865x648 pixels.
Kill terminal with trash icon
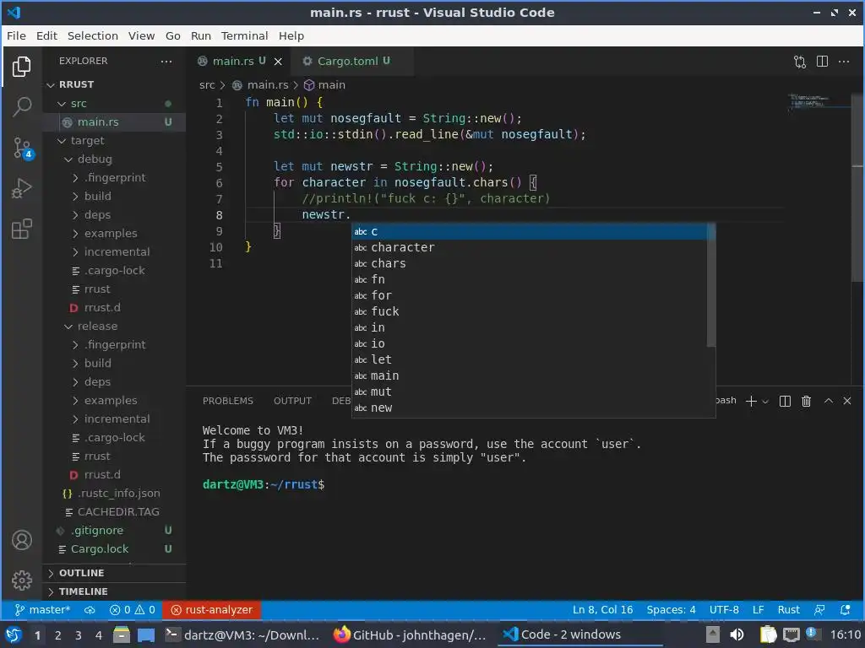click(806, 401)
